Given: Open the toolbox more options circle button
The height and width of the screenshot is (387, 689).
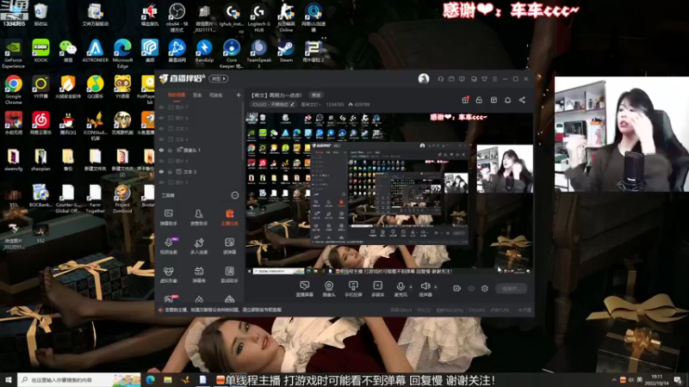Looking at the screenshot, I should (234, 195).
